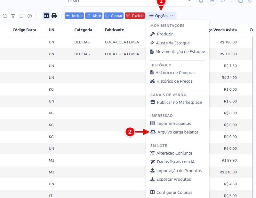Click the R$ 210,00 price cell

coord(228,172)
